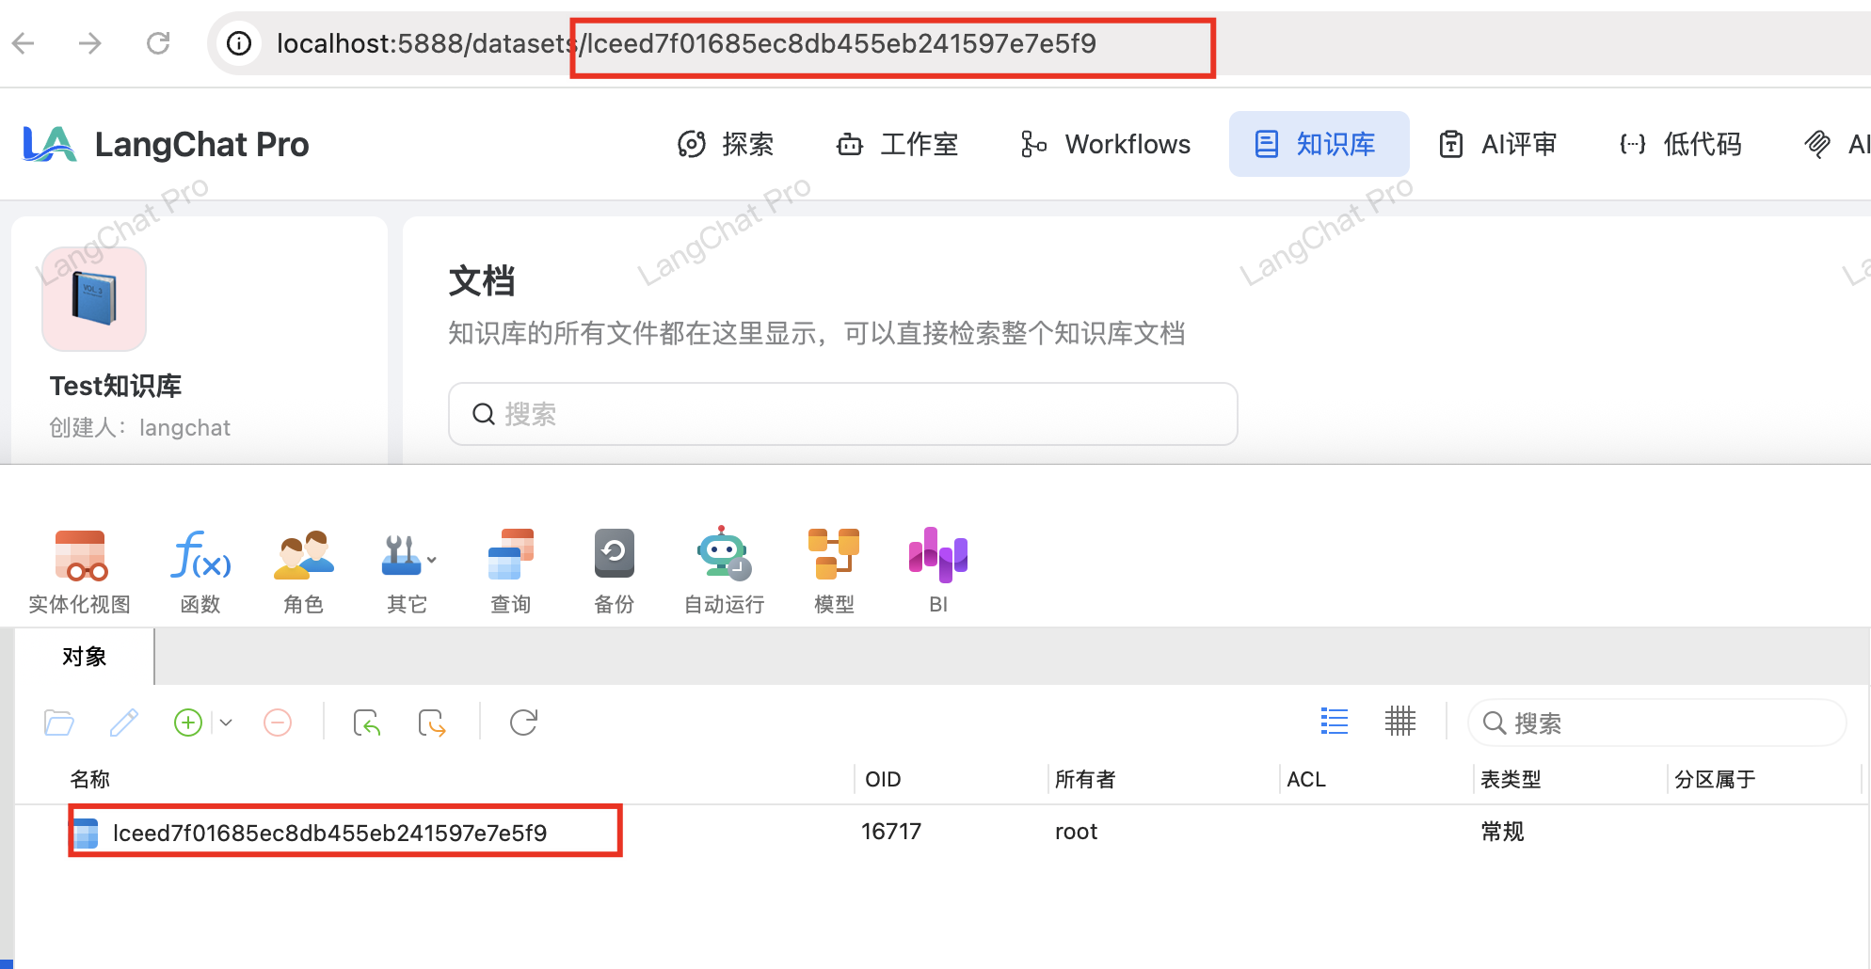Screen dimensions: 1871x969
Task: Open the 备份 backup icon
Action: click(614, 556)
